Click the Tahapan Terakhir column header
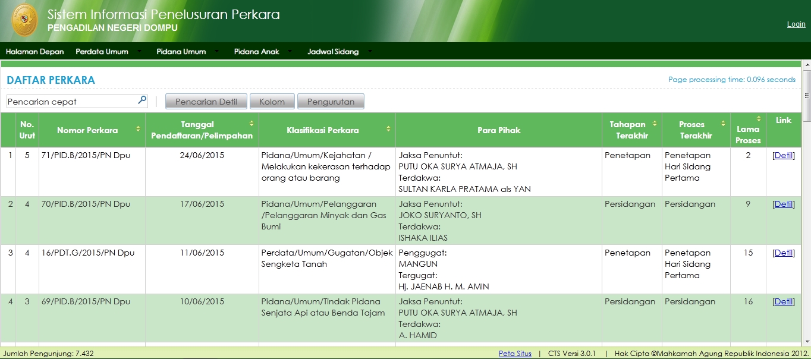Image resolution: width=811 pixels, height=359 pixels. coord(631,130)
